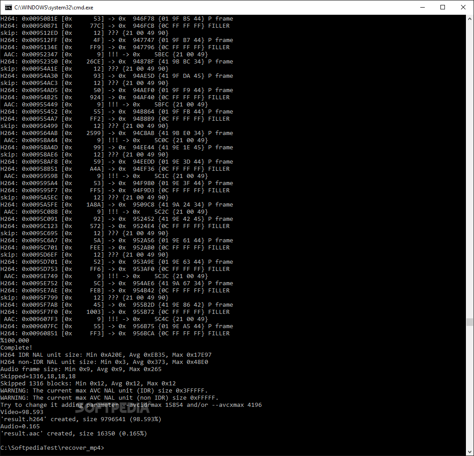
Task: Click the scrollbar down arrow
Action: point(470,452)
